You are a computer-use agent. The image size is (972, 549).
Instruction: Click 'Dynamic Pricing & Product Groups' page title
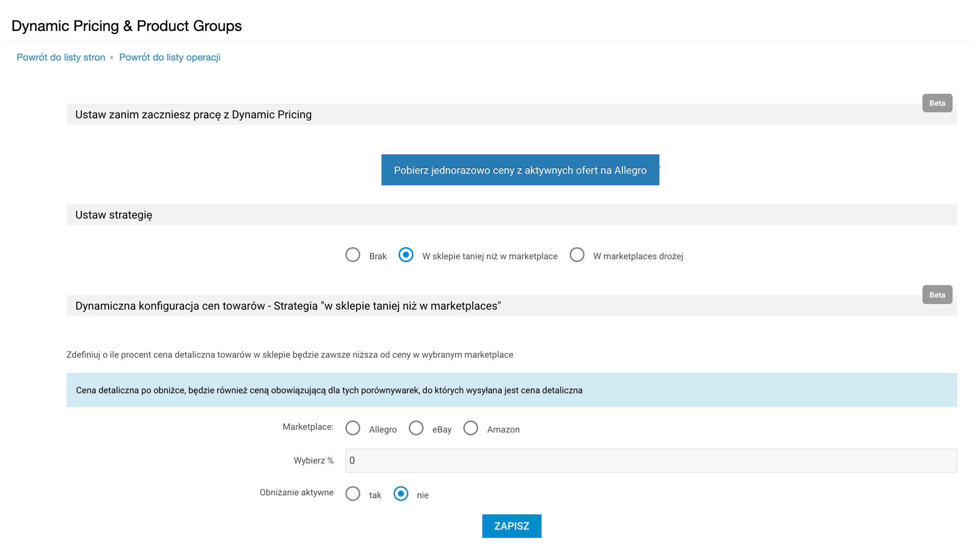pyautogui.click(x=126, y=26)
